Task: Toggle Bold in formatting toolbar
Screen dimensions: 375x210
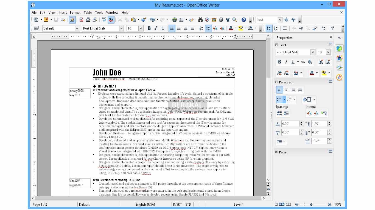Action: pyautogui.click(x=149, y=28)
